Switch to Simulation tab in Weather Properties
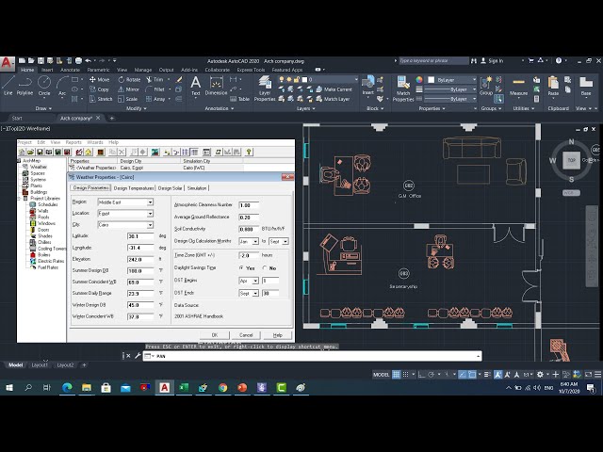 (197, 188)
